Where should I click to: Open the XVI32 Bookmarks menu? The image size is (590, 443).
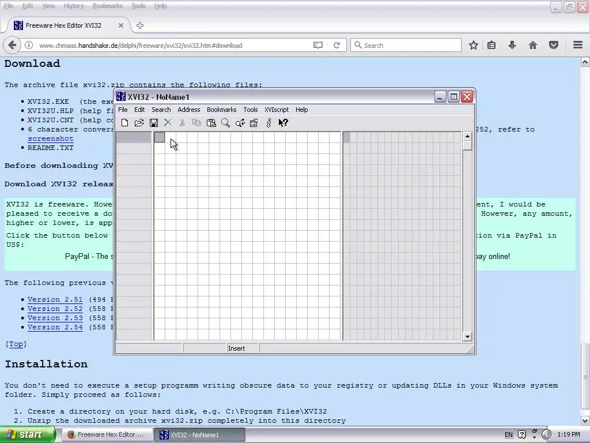[222, 110]
